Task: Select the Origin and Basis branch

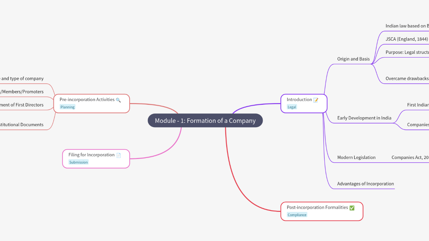Action: [x=353, y=59]
